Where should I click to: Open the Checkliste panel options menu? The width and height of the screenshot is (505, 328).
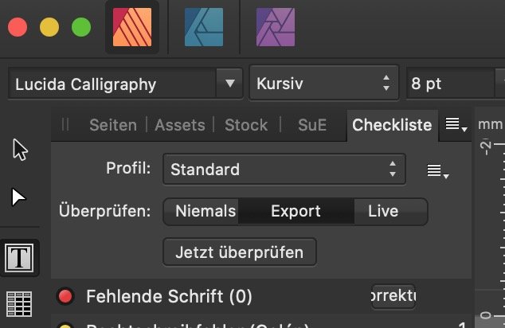coord(456,124)
